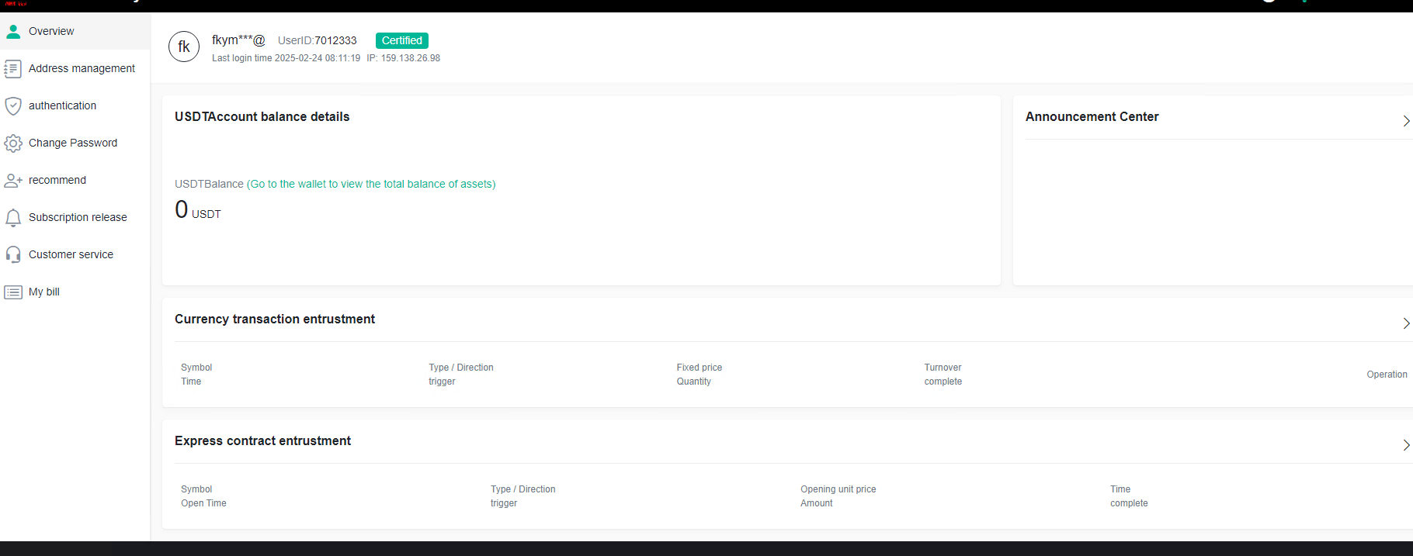
Task: Expand the Announcement Center chevron arrow
Action: 1405,121
